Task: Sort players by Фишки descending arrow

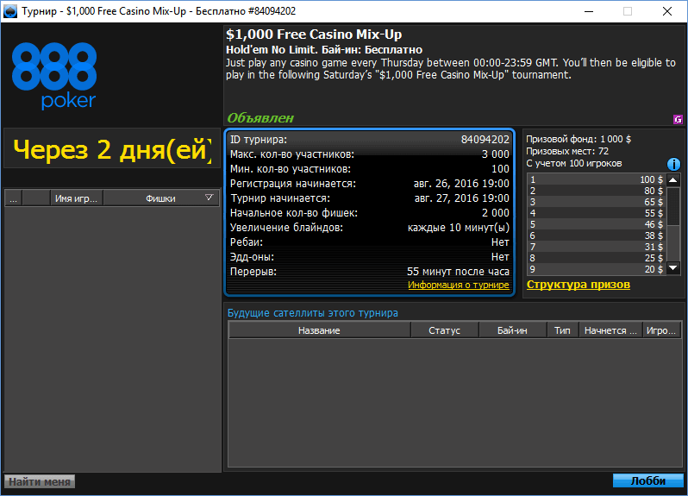Action: click(209, 198)
